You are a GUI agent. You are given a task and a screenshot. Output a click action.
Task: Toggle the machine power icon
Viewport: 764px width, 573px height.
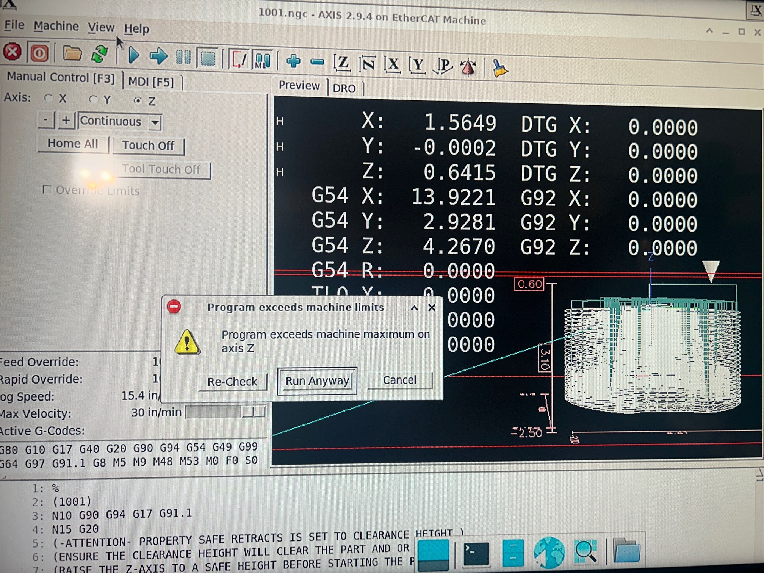(39, 53)
